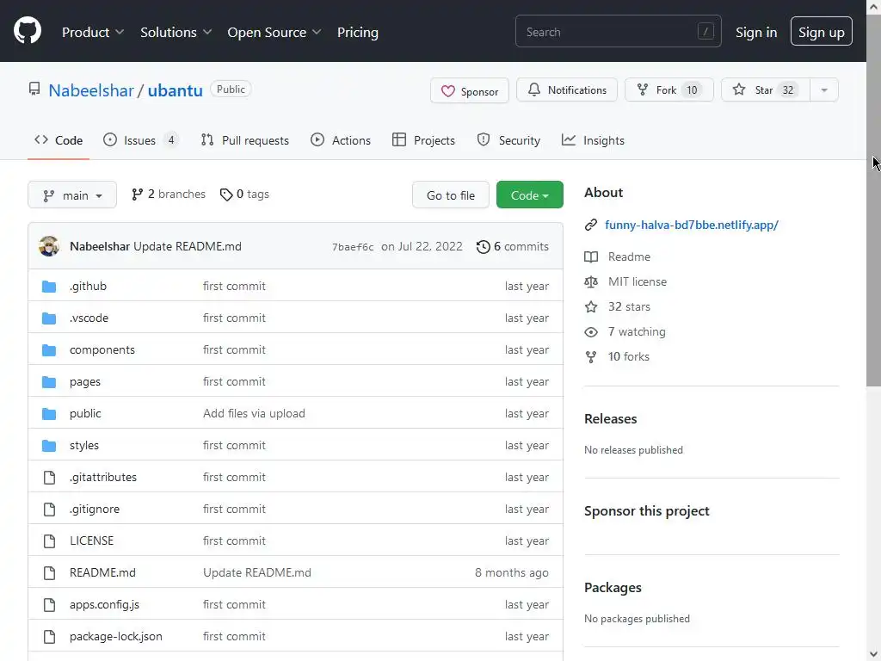The width and height of the screenshot is (881, 661).
Task: Click the eye icon beside 7 watching
Action: click(591, 332)
